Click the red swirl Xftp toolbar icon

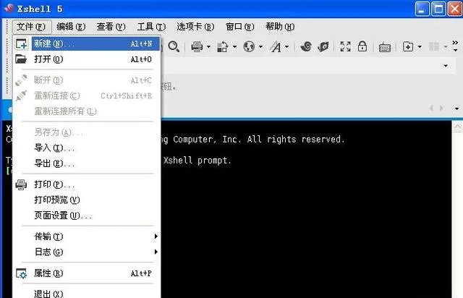click(306, 46)
